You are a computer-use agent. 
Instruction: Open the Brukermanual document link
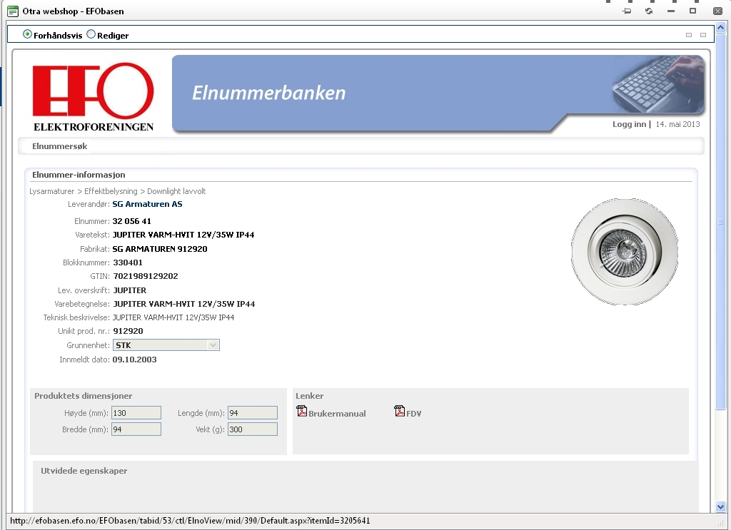[337, 414]
